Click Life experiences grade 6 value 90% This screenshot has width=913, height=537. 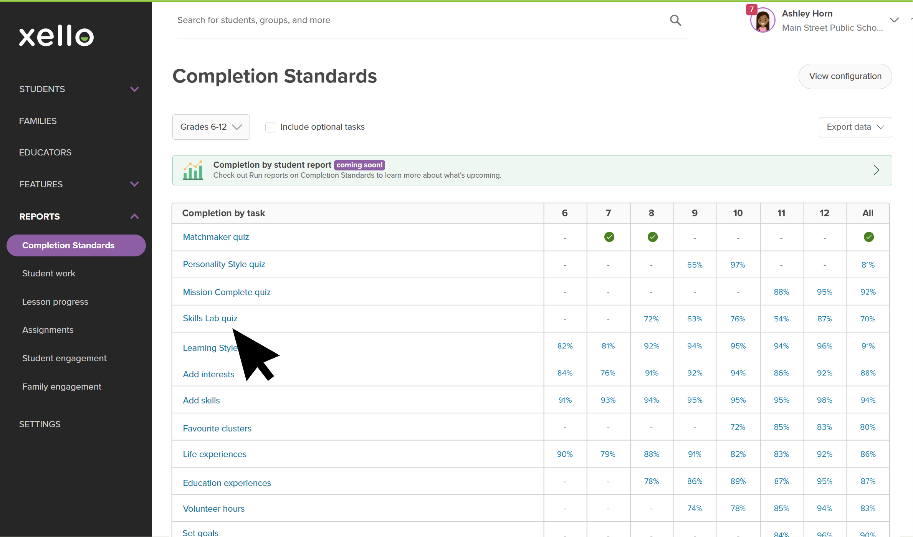(x=565, y=454)
